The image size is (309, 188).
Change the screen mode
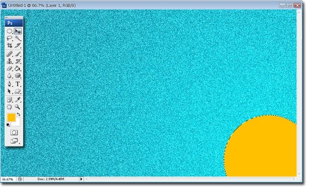(14, 141)
